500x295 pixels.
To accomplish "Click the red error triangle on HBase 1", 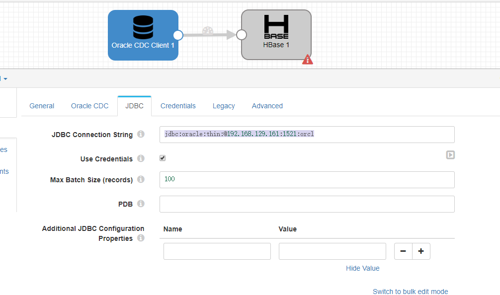I will (307, 59).
